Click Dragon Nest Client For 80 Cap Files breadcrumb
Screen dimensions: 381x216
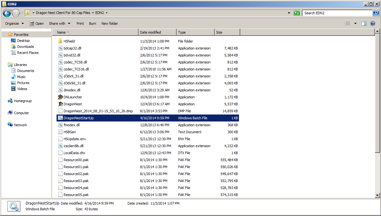click(x=63, y=13)
